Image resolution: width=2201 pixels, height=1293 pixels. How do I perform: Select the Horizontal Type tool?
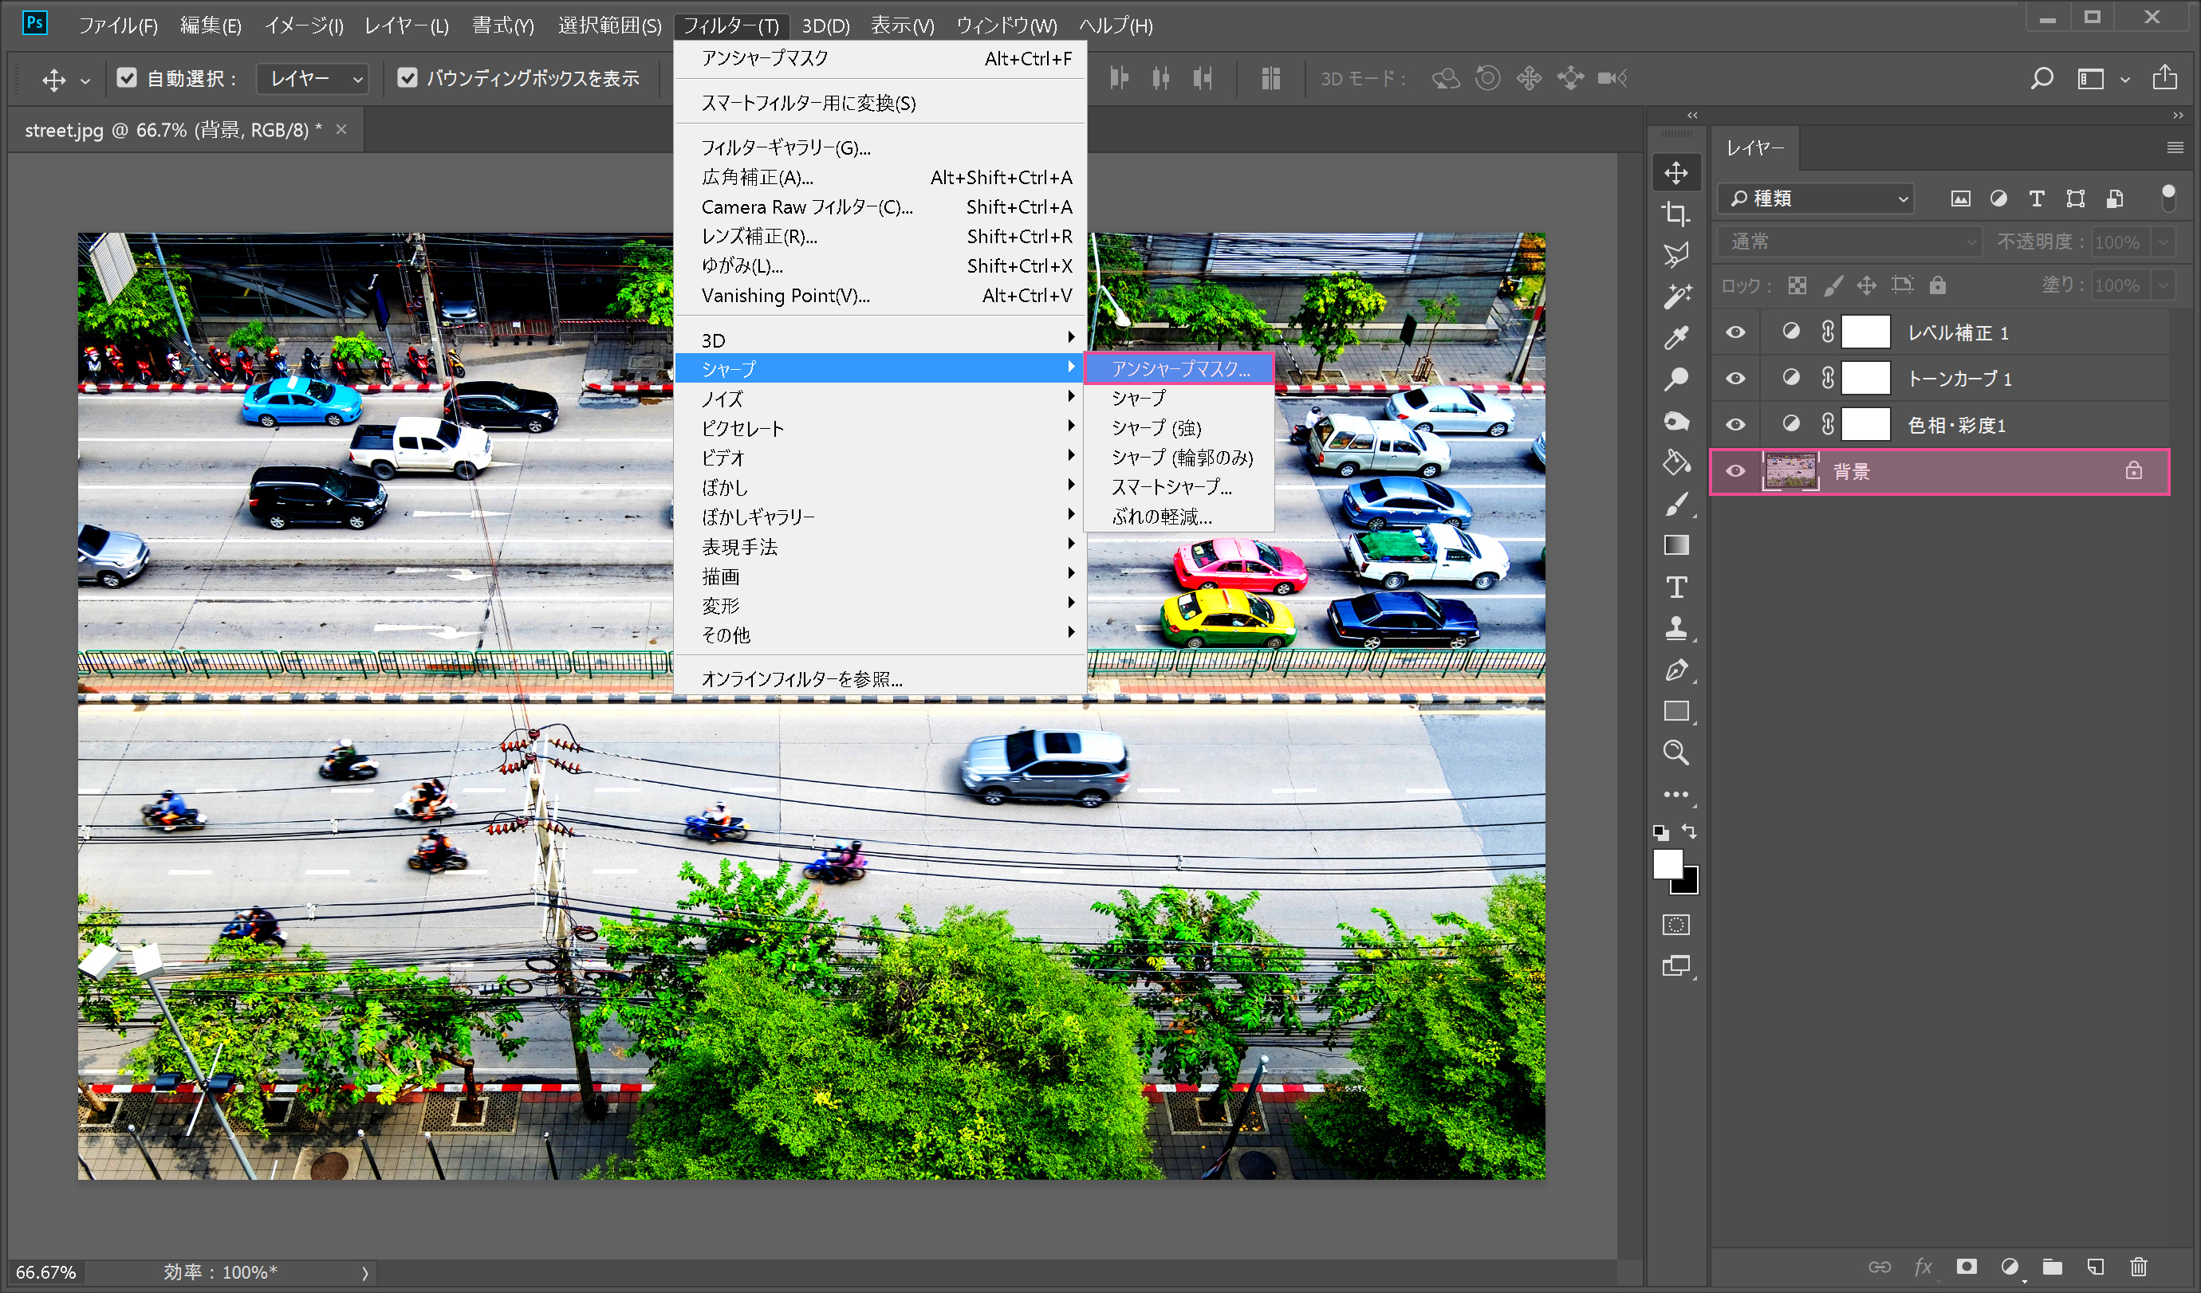pyautogui.click(x=1675, y=587)
